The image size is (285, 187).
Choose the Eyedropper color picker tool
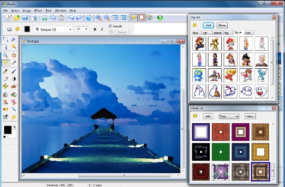coord(14,62)
